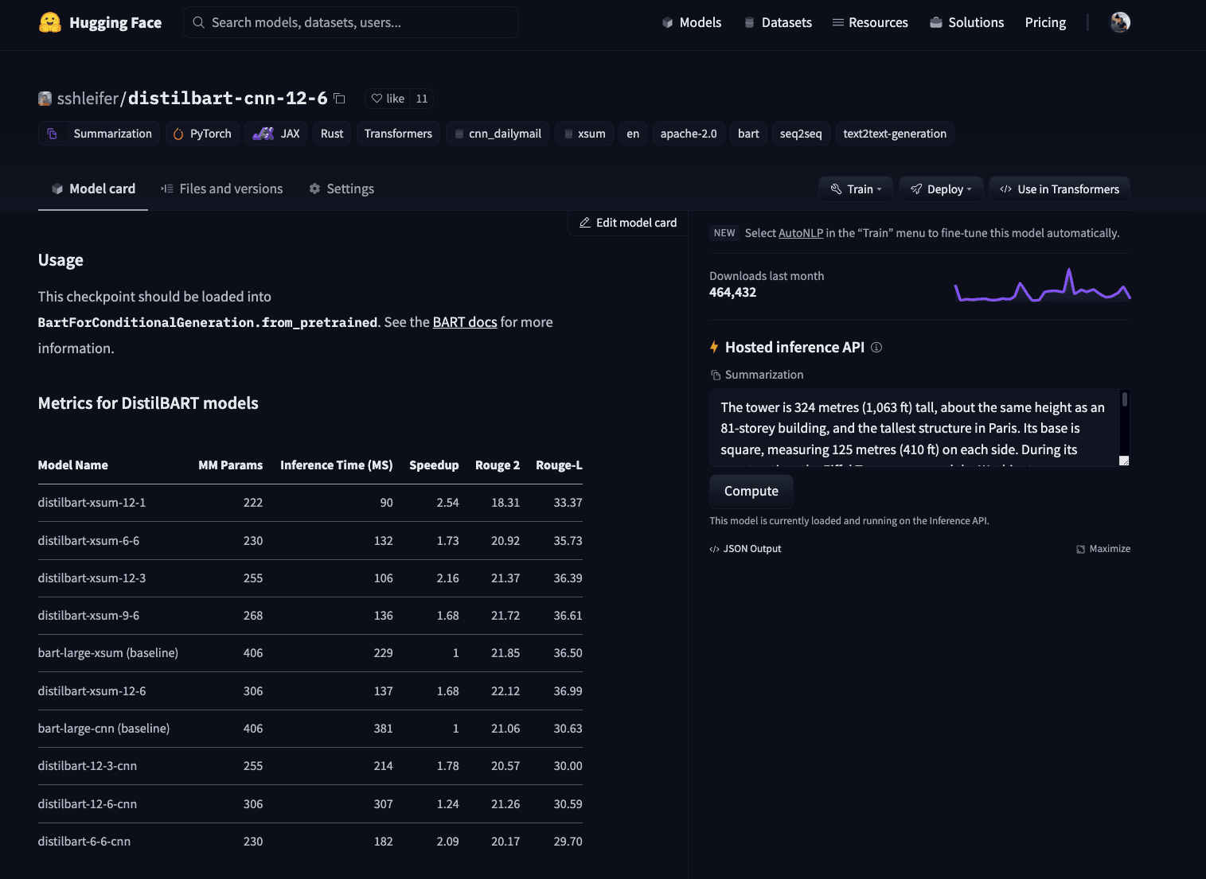Click the Maximize widget icon
The image size is (1206, 879).
coord(1080,549)
